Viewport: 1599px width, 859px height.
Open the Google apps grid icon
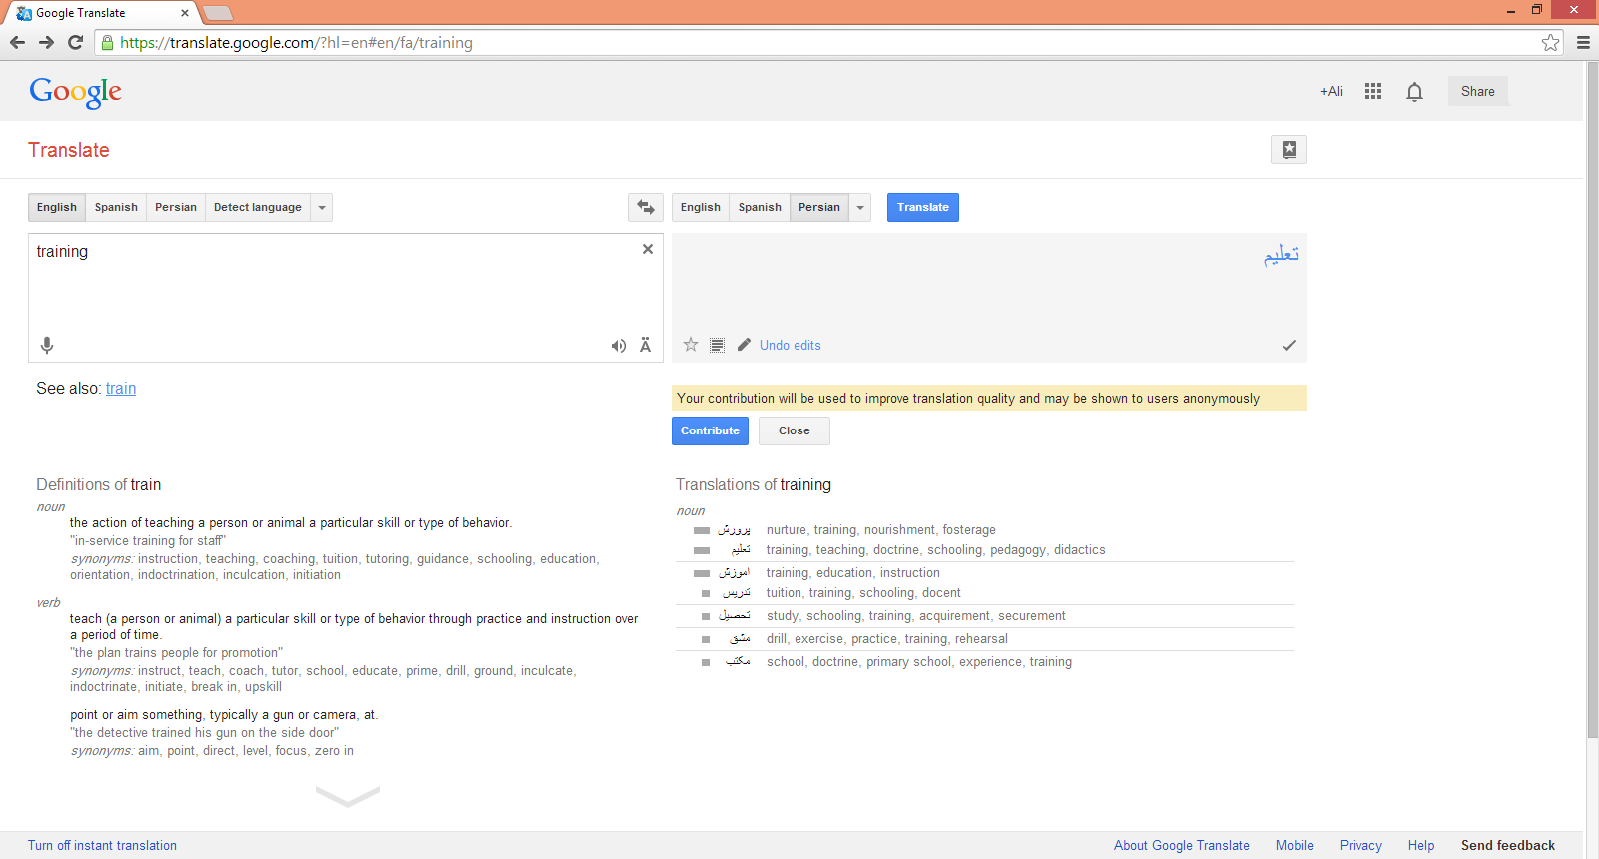[x=1373, y=91]
